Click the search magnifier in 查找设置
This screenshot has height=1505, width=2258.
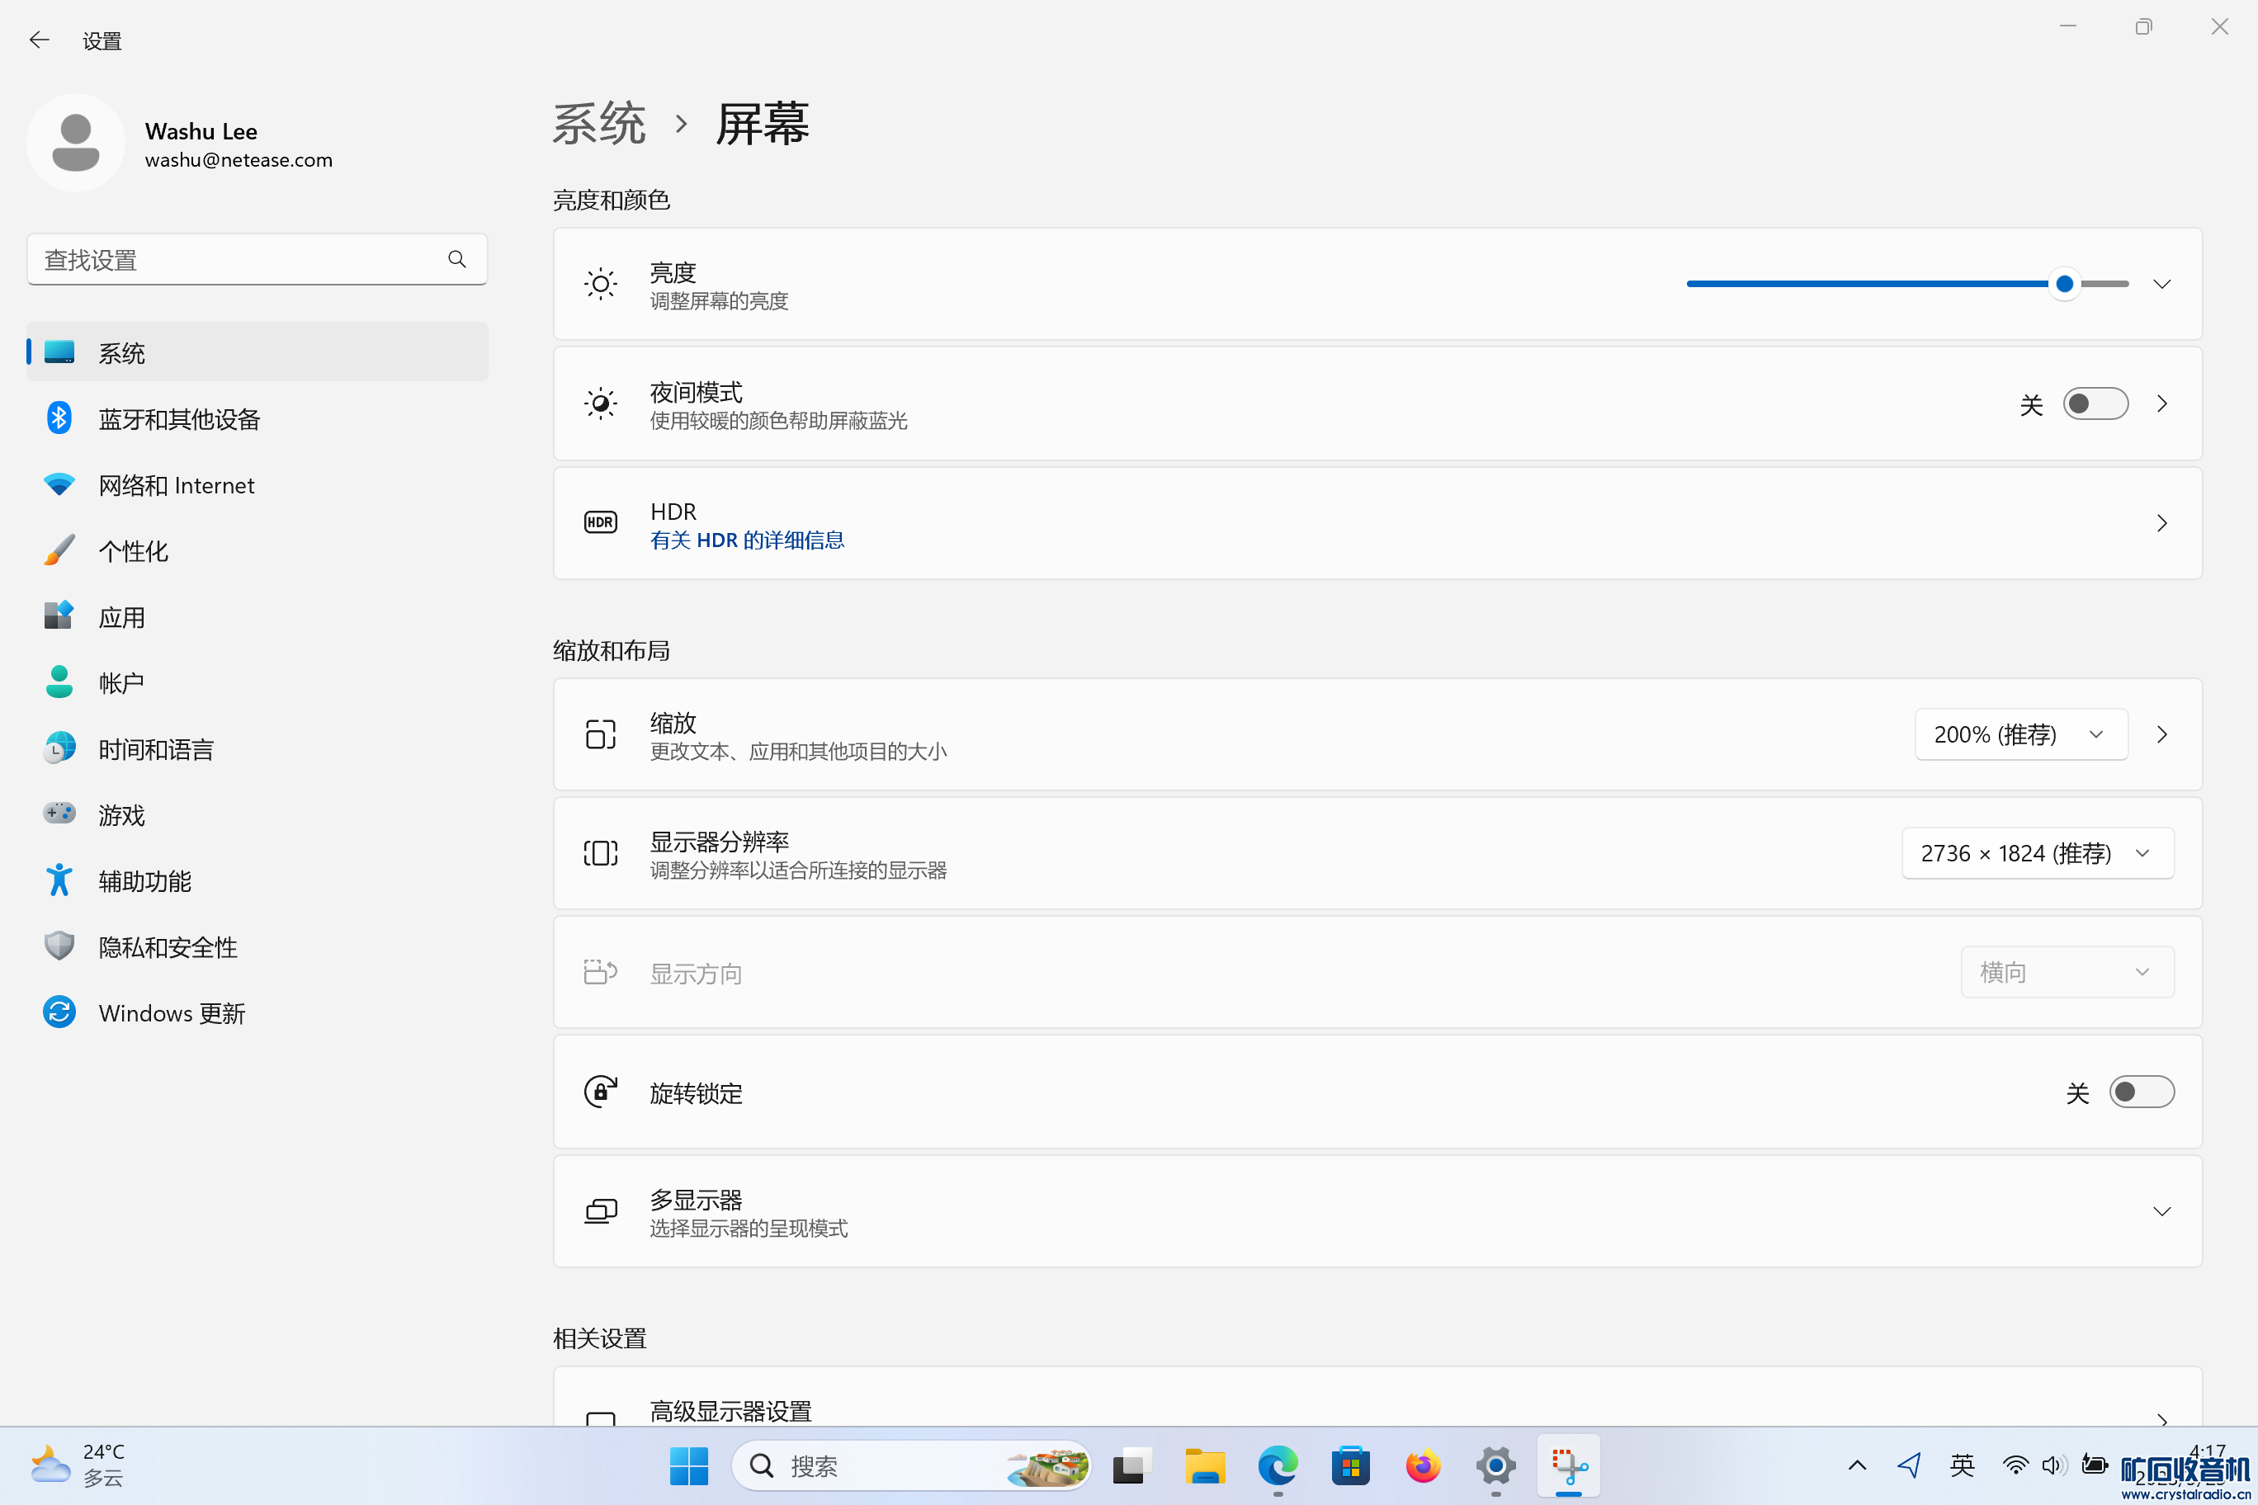click(x=457, y=259)
